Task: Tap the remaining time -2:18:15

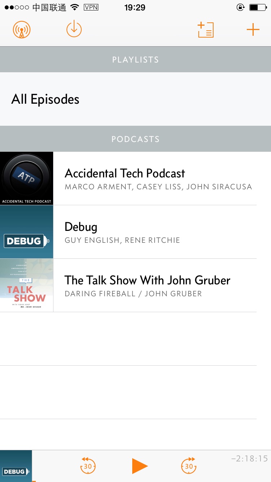Action: point(249,459)
